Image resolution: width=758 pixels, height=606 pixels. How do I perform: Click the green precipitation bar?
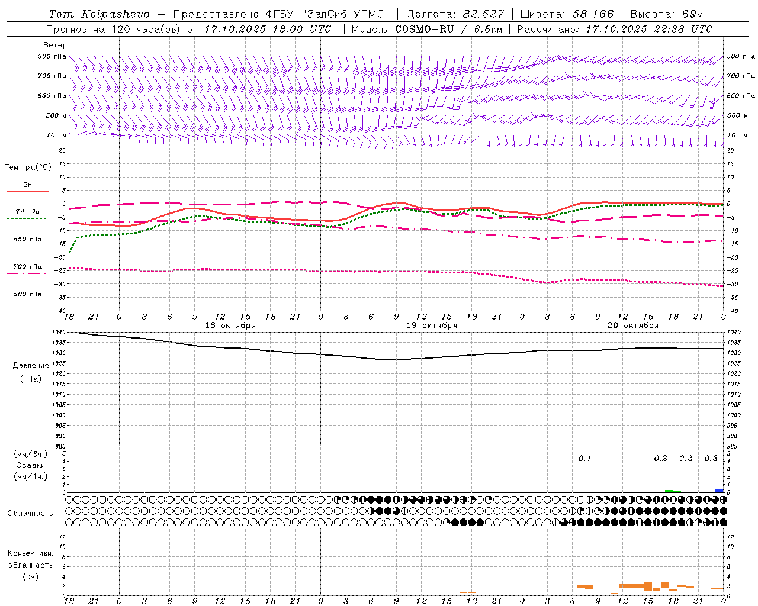[673, 491]
